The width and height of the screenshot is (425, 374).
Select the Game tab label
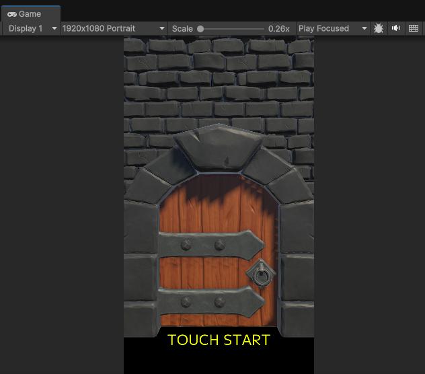pyautogui.click(x=30, y=14)
